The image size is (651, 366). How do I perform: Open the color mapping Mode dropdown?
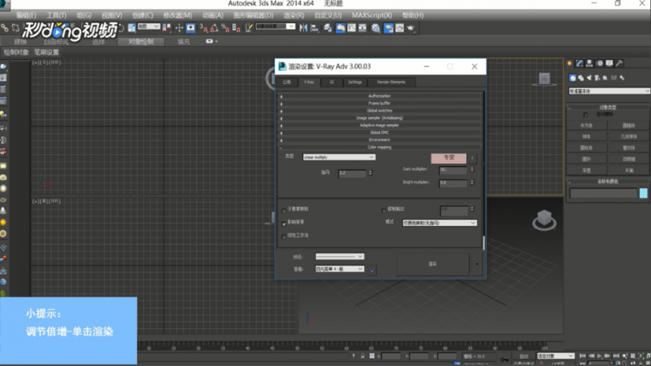pos(439,223)
